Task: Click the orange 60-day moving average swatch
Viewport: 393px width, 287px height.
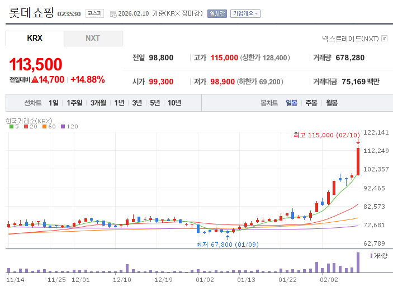Action: click(x=44, y=127)
